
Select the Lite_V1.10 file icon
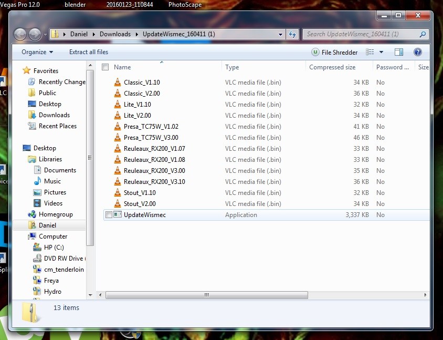pyautogui.click(x=118, y=104)
